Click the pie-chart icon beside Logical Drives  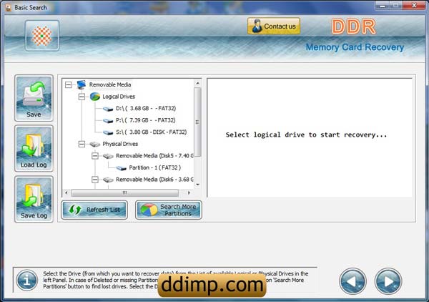[x=95, y=97]
